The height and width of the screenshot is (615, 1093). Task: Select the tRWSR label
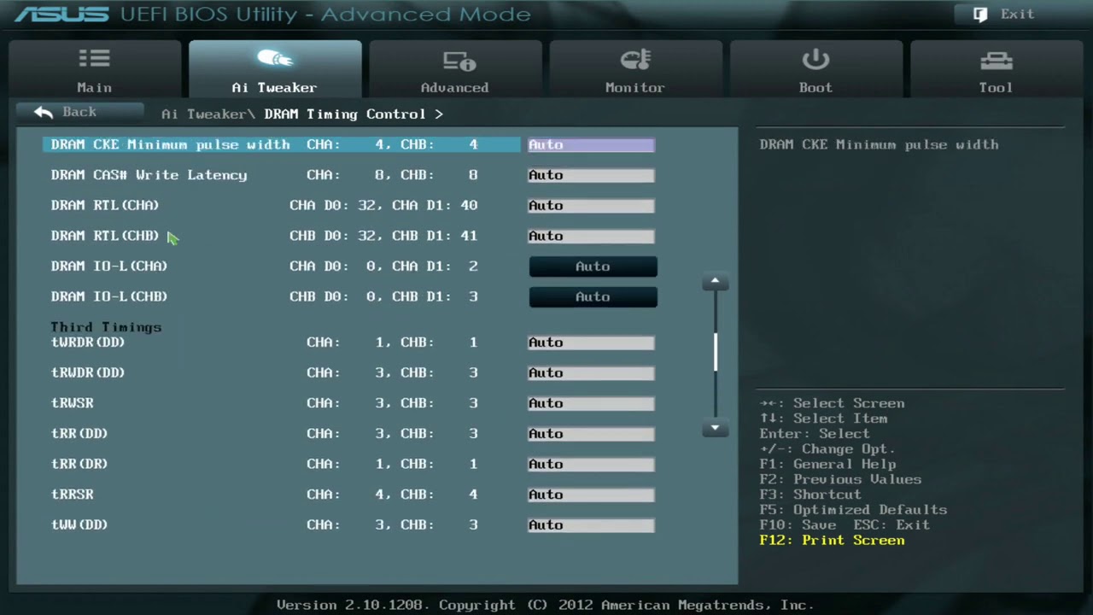(73, 403)
